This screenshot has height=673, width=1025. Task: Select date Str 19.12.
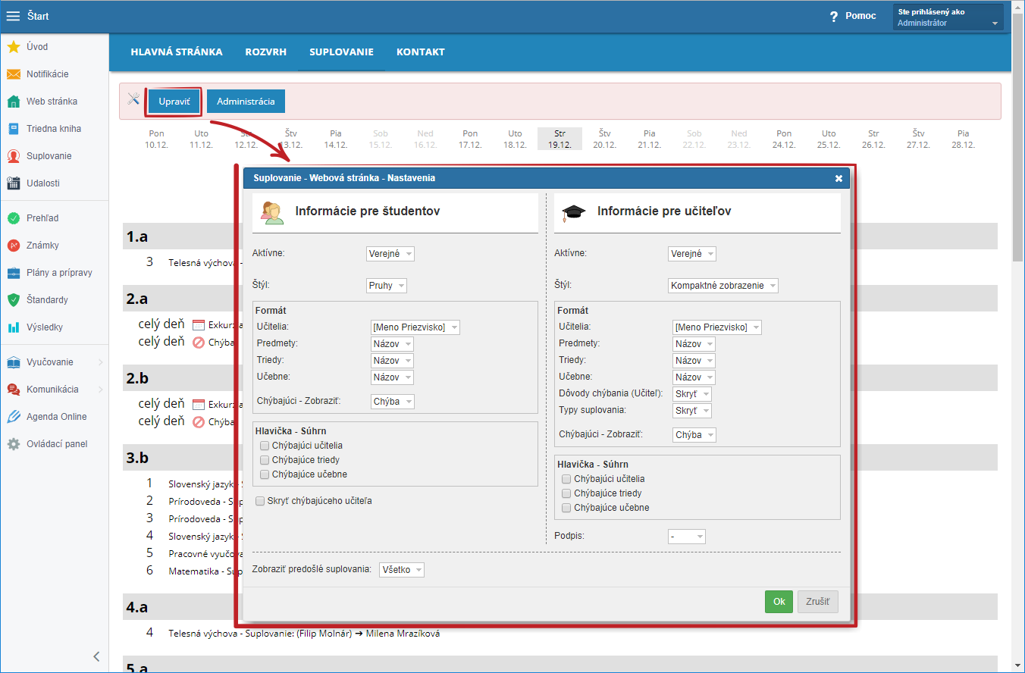[560, 139]
